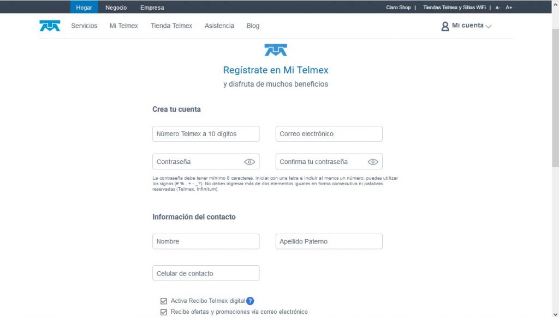The width and height of the screenshot is (559, 317).
Task: Go to the Blog page
Action: (253, 26)
